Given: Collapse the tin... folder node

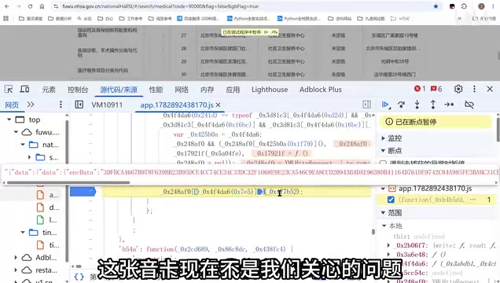Looking at the screenshot, I should 23,233.
